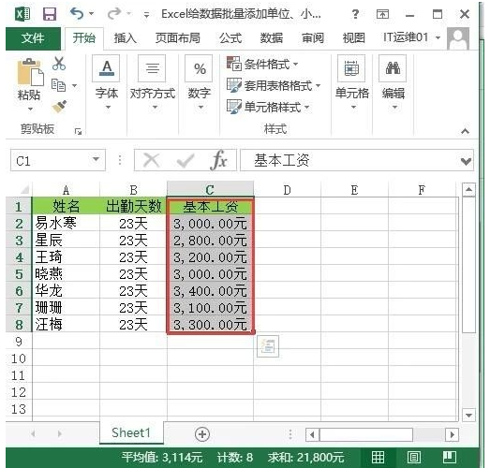Viewport: 490px width, 468px height.
Task: Open the 文件 tab
Action: pyautogui.click(x=33, y=38)
